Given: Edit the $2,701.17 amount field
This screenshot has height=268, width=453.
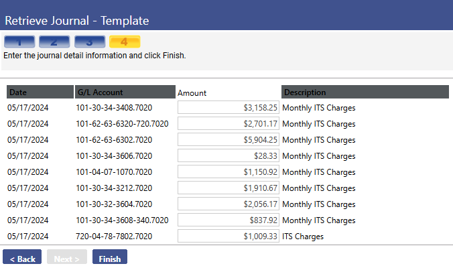Looking at the screenshot, I should 229,123.
